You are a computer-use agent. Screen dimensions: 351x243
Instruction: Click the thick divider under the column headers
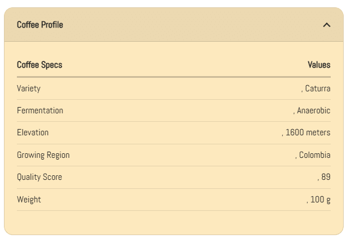[x=174, y=77]
